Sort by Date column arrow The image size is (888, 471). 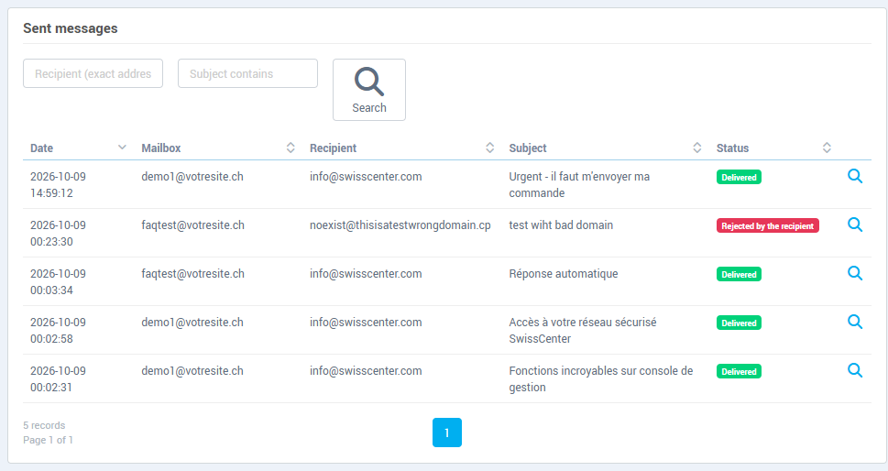coord(122,148)
